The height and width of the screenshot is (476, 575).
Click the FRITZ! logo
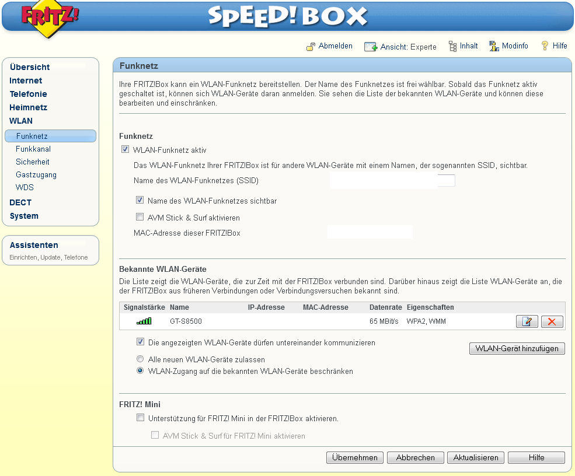[50, 17]
